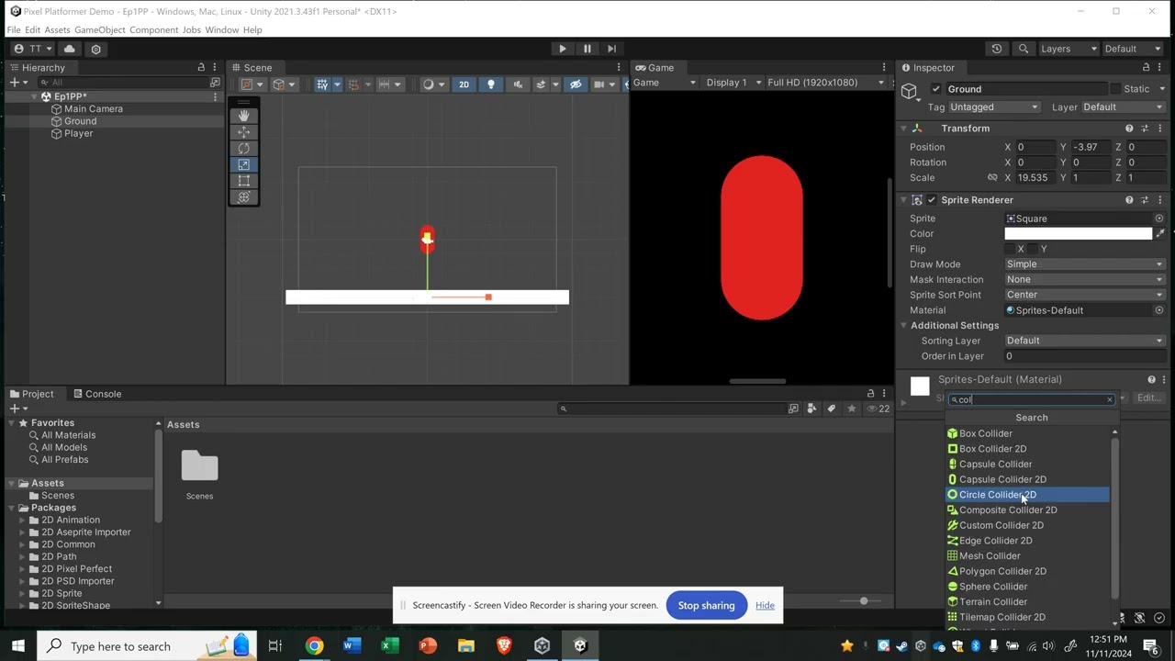
Task: Open the Sprite Sort Point dropdown
Action: click(x=1084, y=295)
